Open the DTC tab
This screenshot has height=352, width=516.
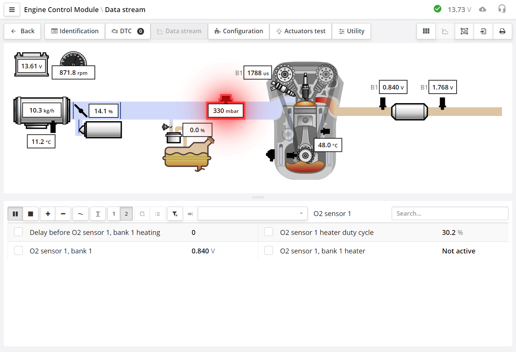[127, 31]
